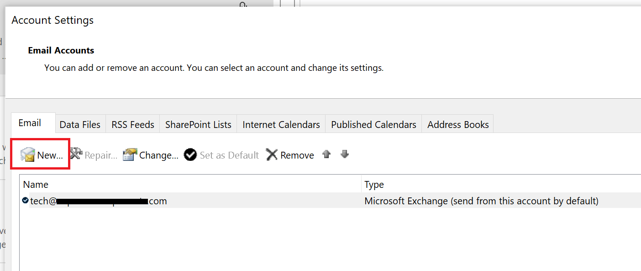Switch to the Published Calendars tab
The height and width of the screenshot is (271, 641).
373,124
